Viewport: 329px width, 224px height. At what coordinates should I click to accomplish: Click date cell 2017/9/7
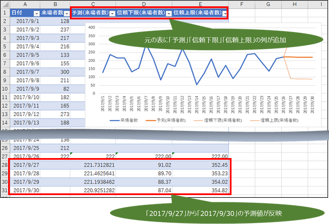[x=25, y=72]
